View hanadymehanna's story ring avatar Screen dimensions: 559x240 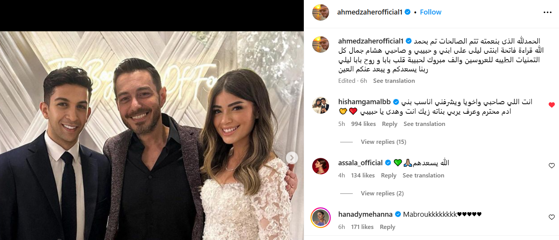321,217
